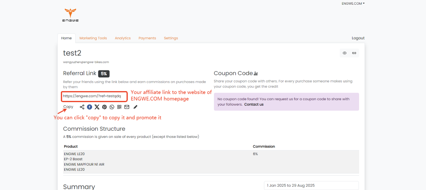Open the summary date range picker
426x190 pixels.
click(311, 186)
